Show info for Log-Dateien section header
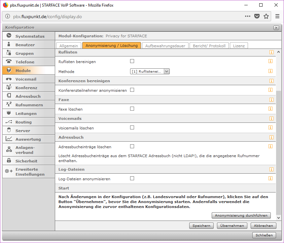 271,169
